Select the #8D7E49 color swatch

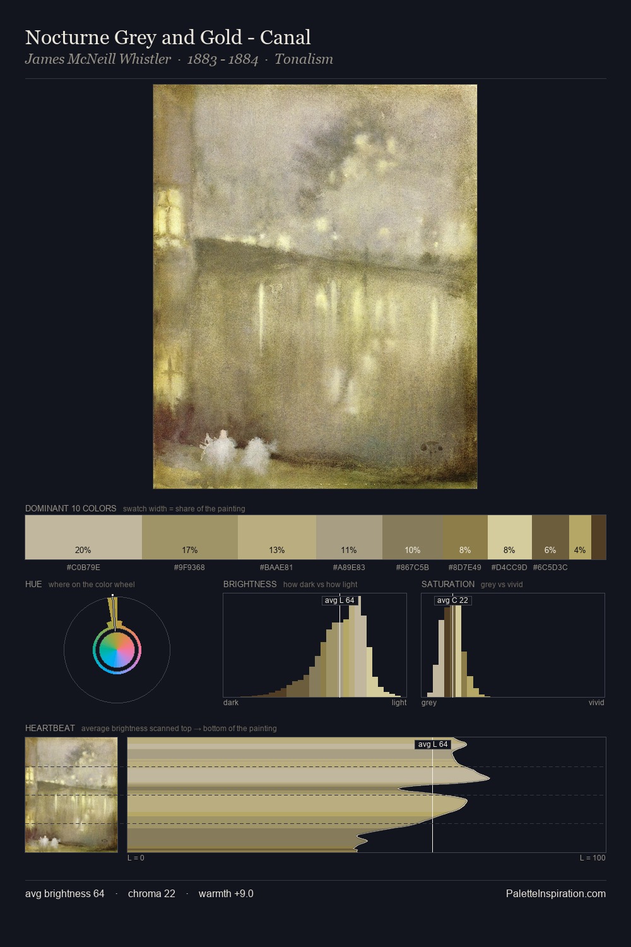(x=465, y=537)
